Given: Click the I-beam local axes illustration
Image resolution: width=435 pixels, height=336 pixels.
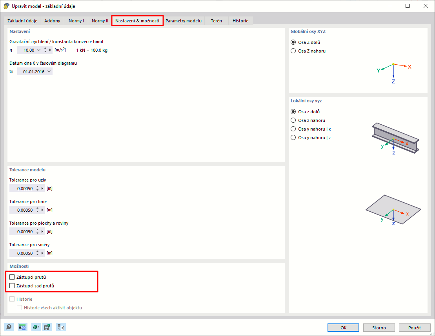Looking at the screenshot, I should point(395,138).
